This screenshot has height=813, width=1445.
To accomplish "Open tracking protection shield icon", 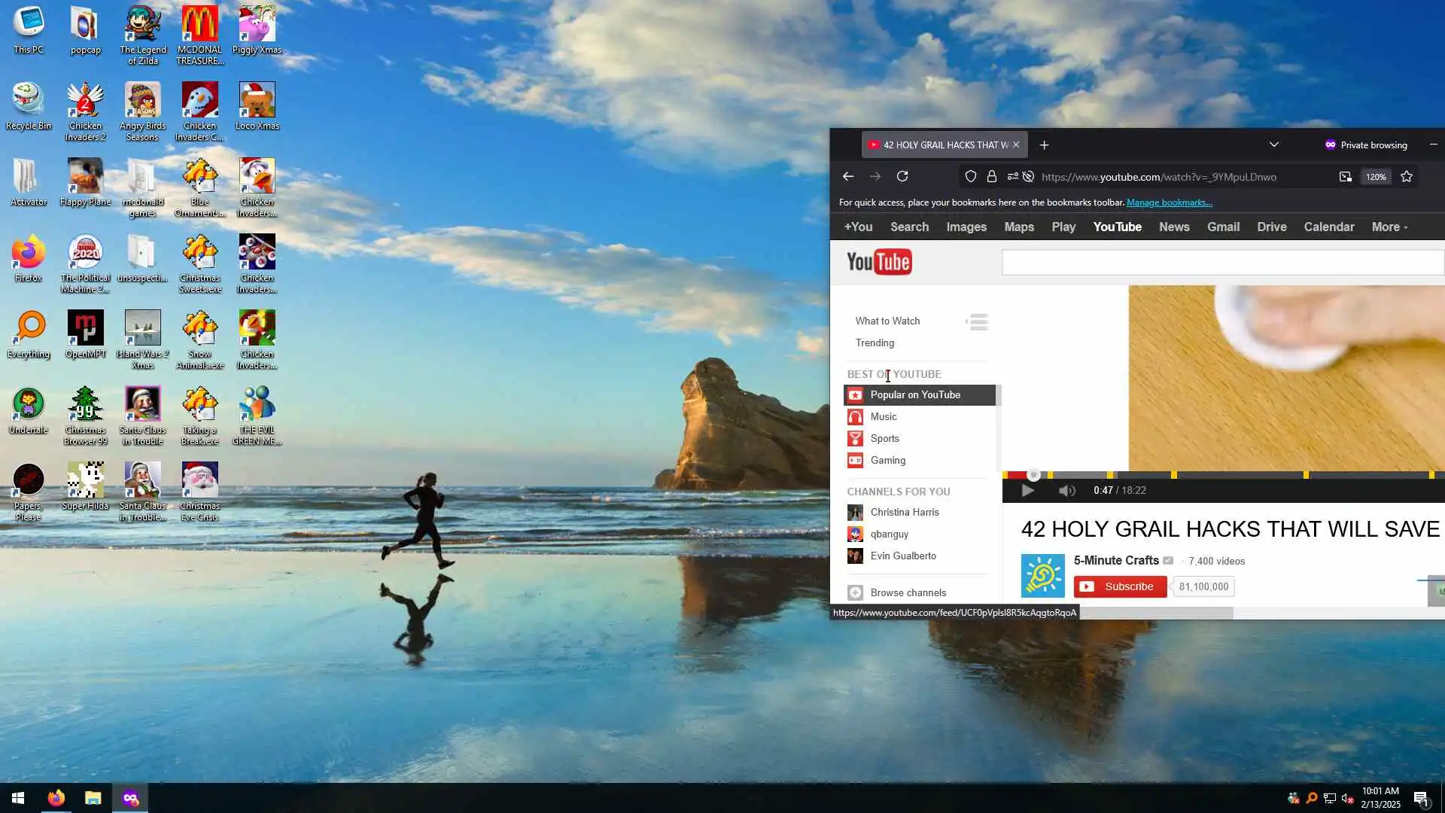I will 971,176.
